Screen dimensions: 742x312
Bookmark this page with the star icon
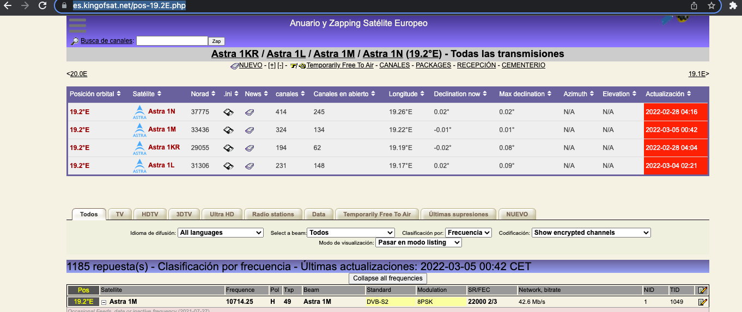(x=711, y=6)
